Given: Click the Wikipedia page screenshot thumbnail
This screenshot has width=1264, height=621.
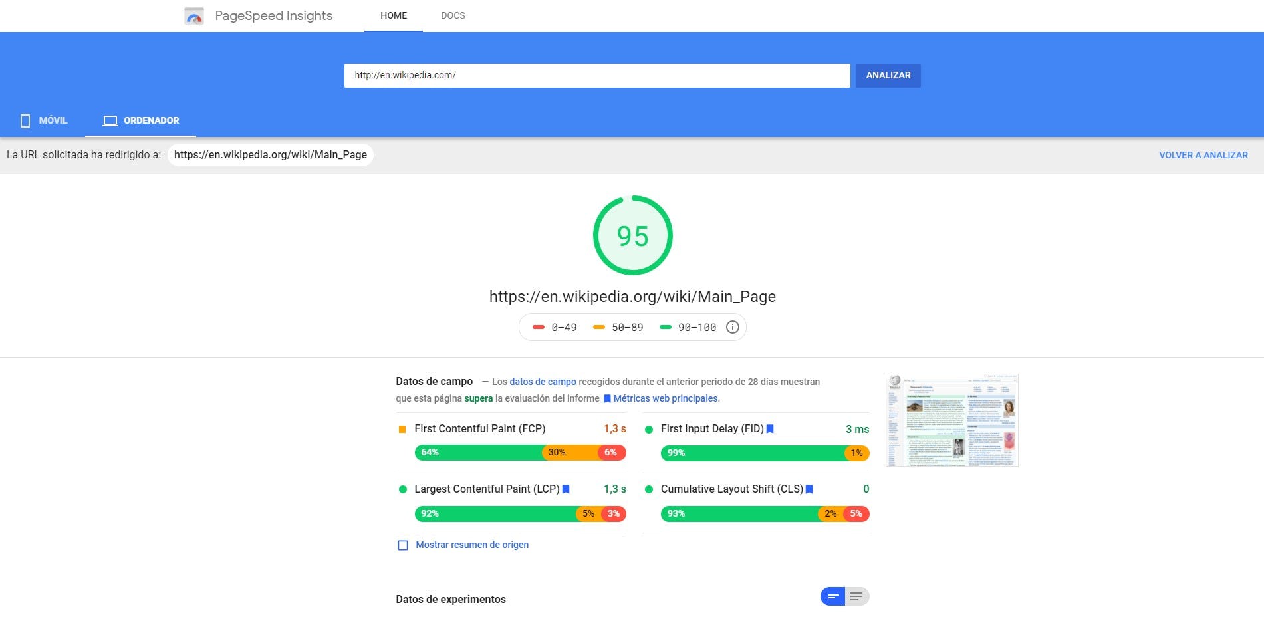Looking at the screenshot, I should (951, 420).
